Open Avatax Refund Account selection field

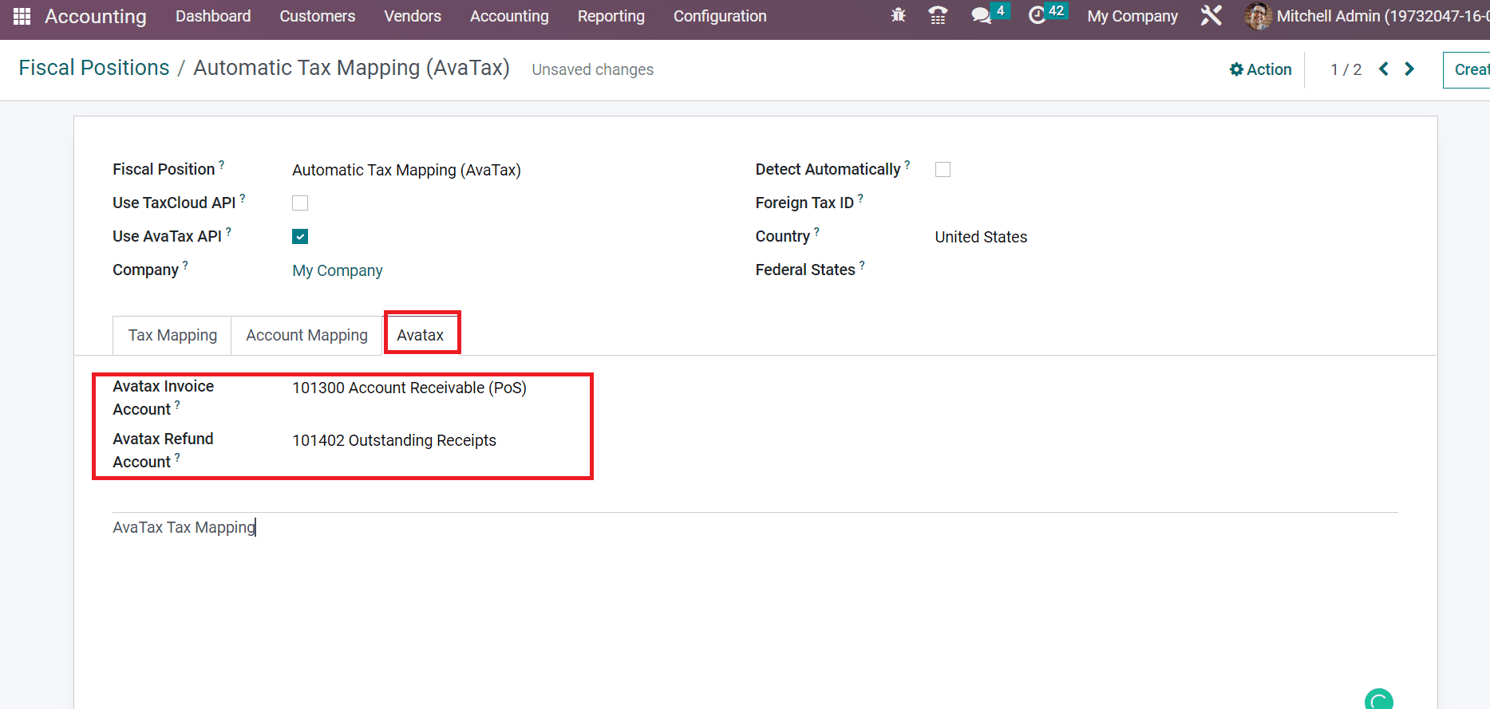point(394,440)
